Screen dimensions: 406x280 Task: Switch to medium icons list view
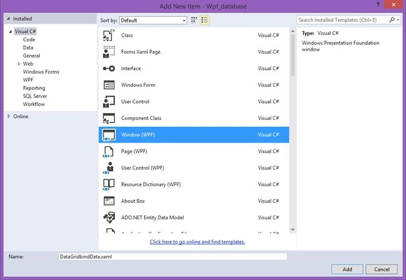click(204, 20)
